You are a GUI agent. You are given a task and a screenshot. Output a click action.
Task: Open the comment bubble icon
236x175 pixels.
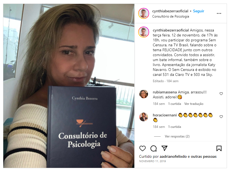coord(153,148)
